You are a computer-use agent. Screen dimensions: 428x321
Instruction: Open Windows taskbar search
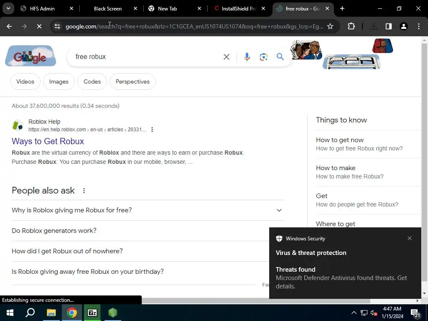tap(30, 313)
